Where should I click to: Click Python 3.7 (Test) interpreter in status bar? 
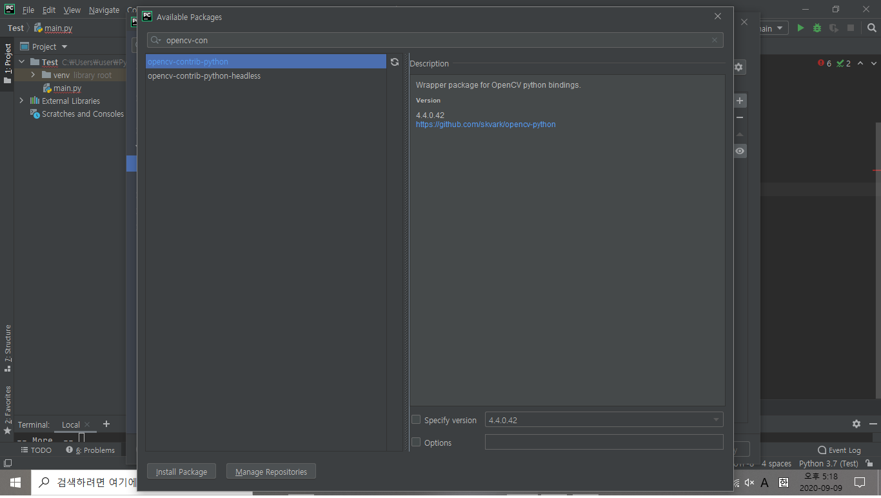tap(829, 463)
